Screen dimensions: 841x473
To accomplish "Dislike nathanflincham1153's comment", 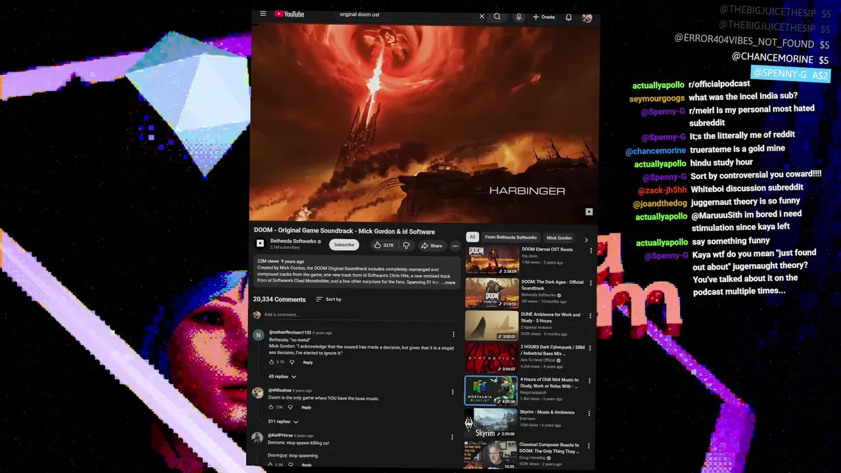I will (292, 362).
